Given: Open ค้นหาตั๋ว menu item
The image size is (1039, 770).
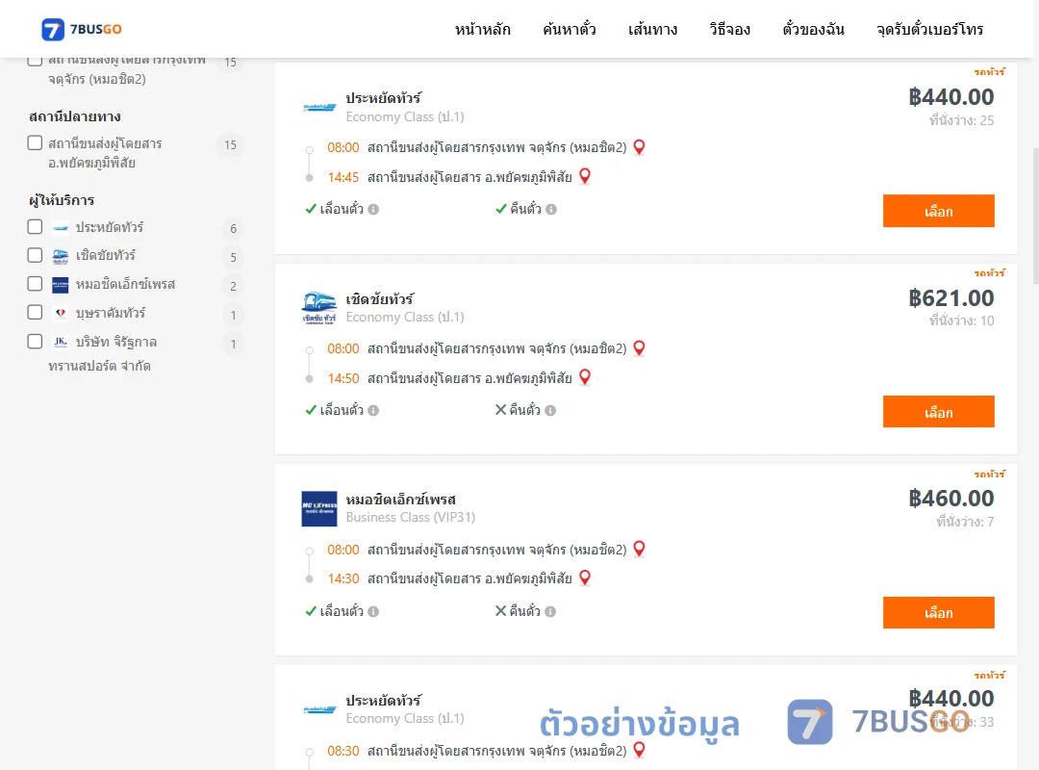Looking at the screenshot, I should [x=570, y=29].
